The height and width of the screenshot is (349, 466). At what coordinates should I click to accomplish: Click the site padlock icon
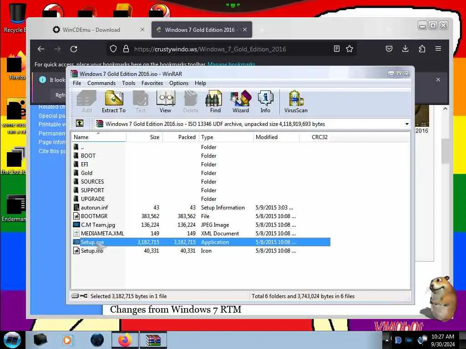126,49
